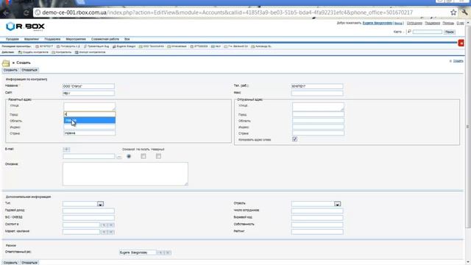Open recent item Eugene Вакулов

[x=124, y=46]
